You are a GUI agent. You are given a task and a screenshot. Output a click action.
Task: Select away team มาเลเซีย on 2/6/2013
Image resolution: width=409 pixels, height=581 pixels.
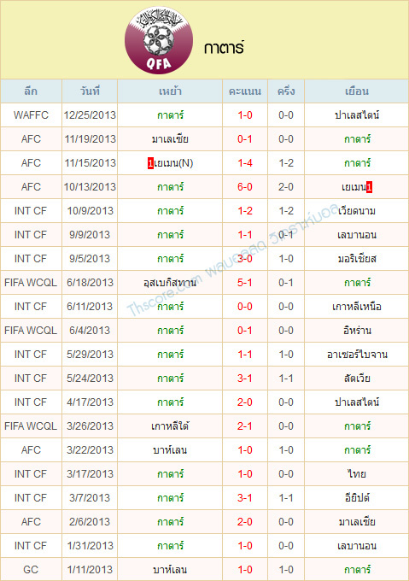pyautogui.click(x=357, y=522)
